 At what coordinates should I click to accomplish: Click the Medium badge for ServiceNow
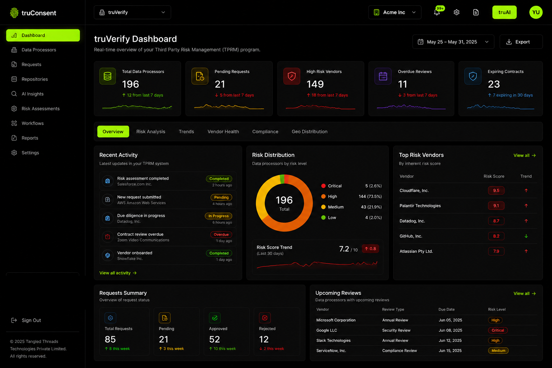click(x=498, y=351)
